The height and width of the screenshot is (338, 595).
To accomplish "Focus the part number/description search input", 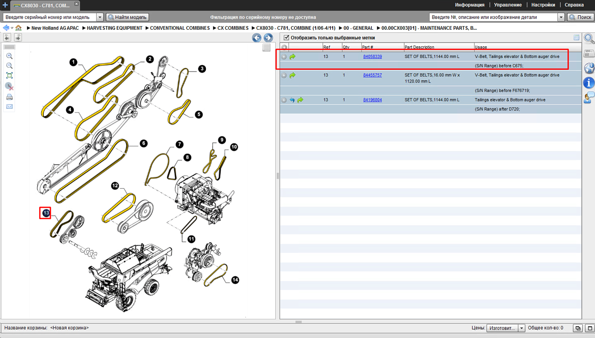I will [x=493, y=17].
